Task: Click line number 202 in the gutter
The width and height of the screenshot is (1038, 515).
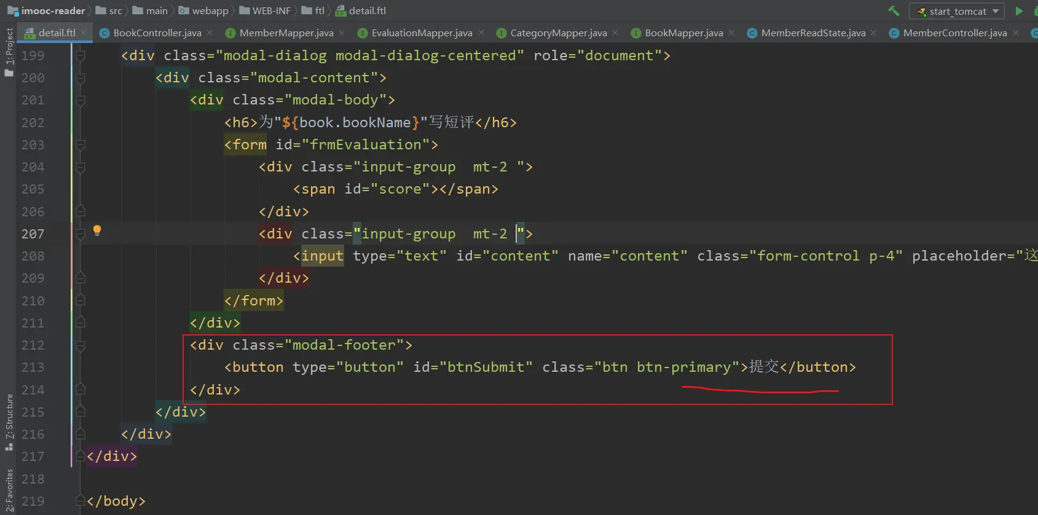Action: 33,123
